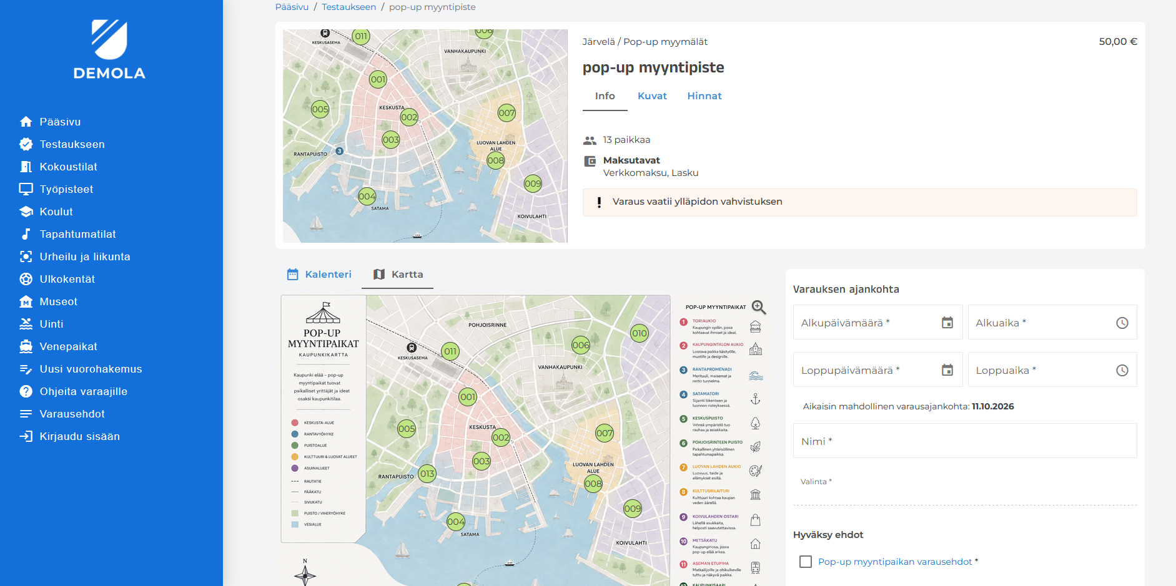This screenshot has height=586, width=1176.
Task: Switch to the Hinnat tab
Action: coord(704,96)
